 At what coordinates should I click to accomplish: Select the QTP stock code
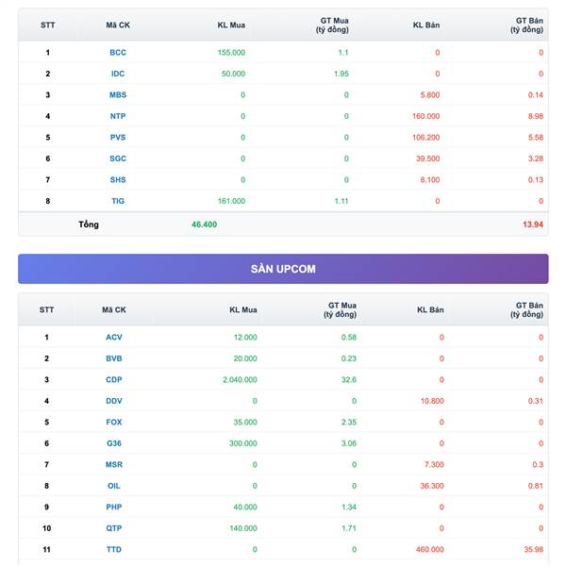pyautogui.click(x=114, y=528)
